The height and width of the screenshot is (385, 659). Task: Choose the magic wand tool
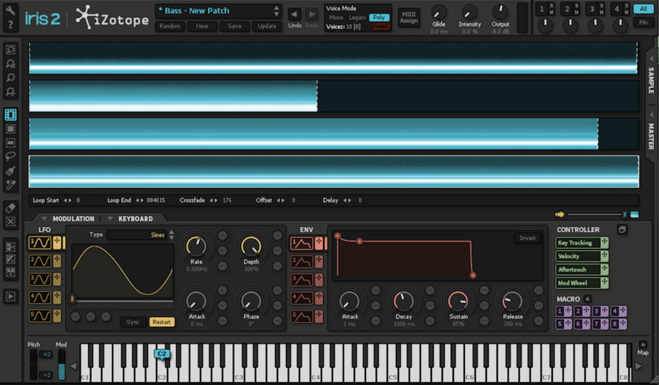pyautogui.click(x=11, y=185)
